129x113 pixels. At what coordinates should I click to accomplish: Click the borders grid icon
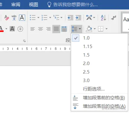tap(101, 29)
